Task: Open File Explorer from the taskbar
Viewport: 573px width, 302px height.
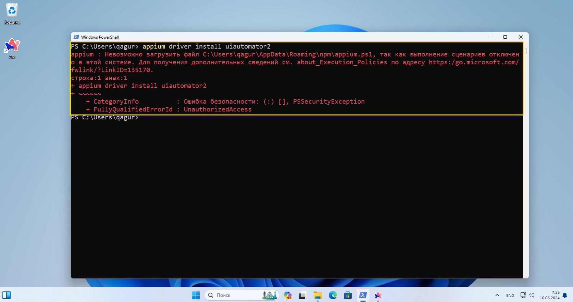Action: tap(317, 295)
